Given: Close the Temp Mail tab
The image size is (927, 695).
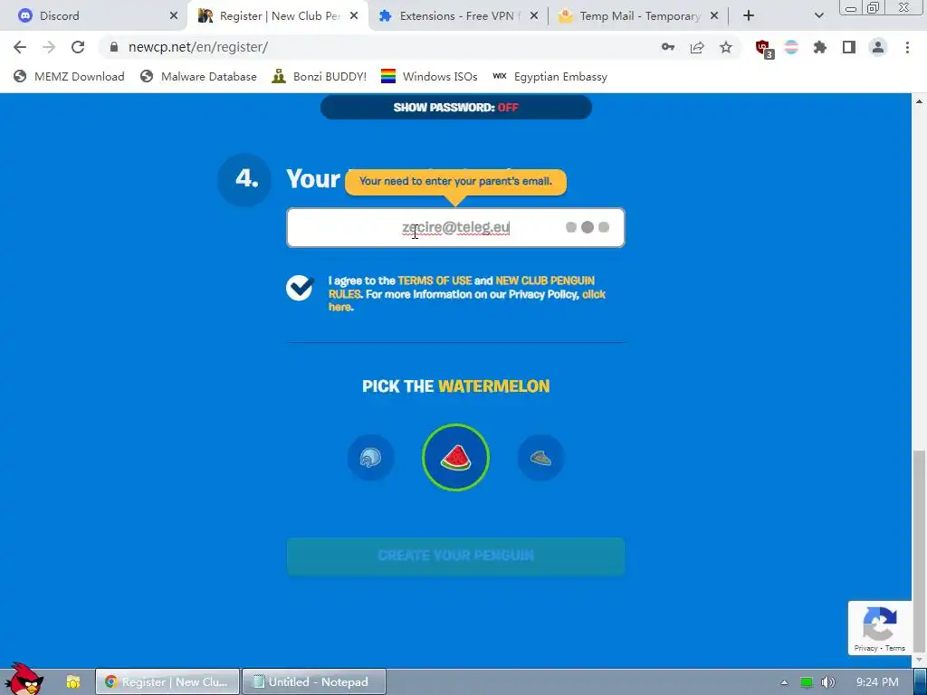Looking at the screenshot, I should [x=714, y=16].
